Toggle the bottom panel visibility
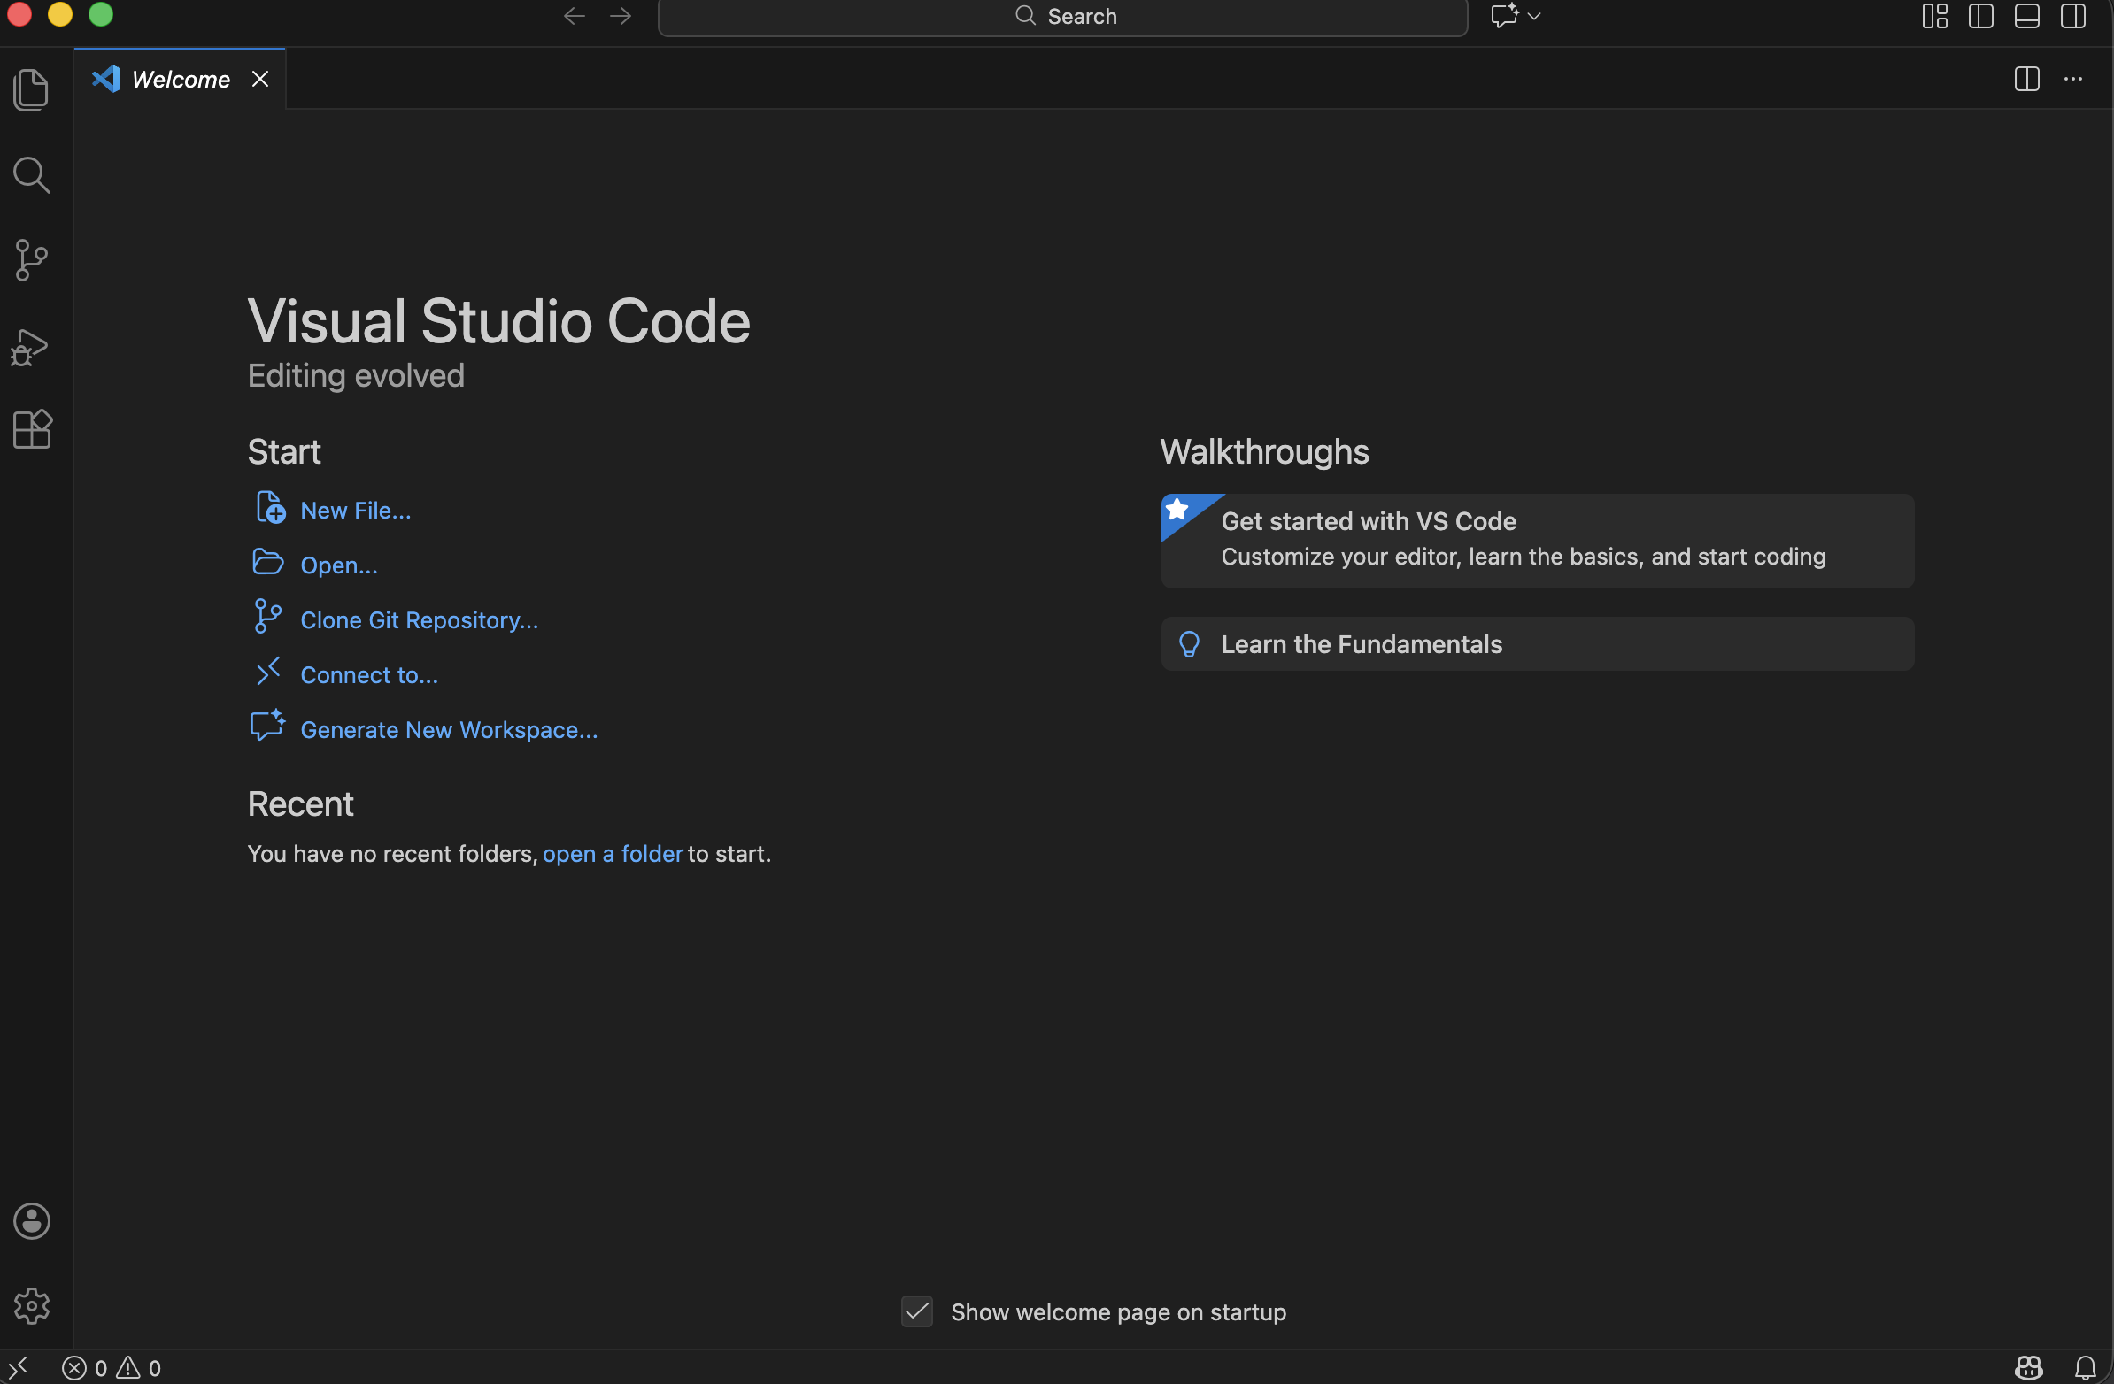Screen dimensions: 2114x1384 pos(2027,16)
